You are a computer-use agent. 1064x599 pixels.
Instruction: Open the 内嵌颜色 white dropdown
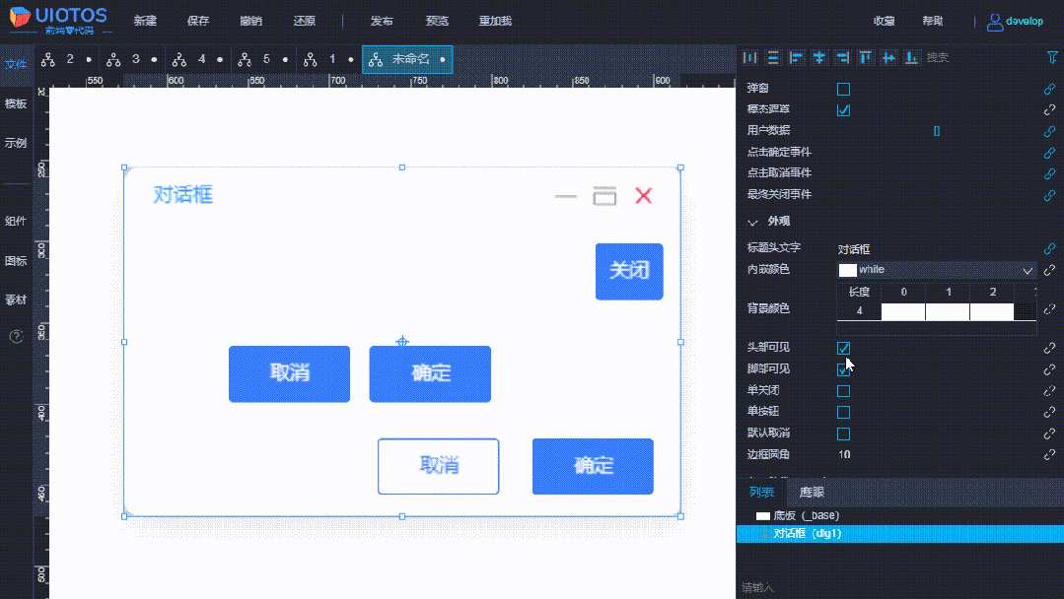(x=1027, y=270)
